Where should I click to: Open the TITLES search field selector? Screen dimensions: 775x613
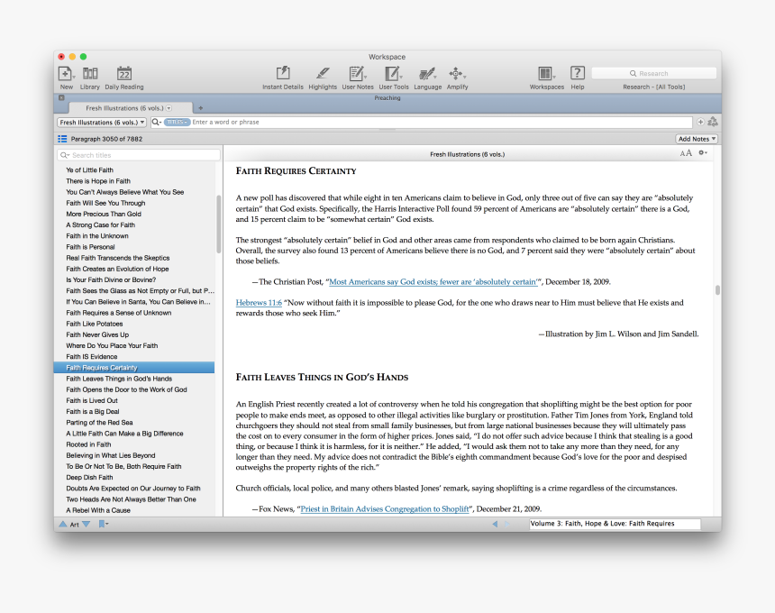177,122
